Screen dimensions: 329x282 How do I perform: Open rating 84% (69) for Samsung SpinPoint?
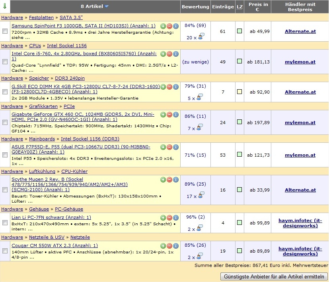click(195, 25)
